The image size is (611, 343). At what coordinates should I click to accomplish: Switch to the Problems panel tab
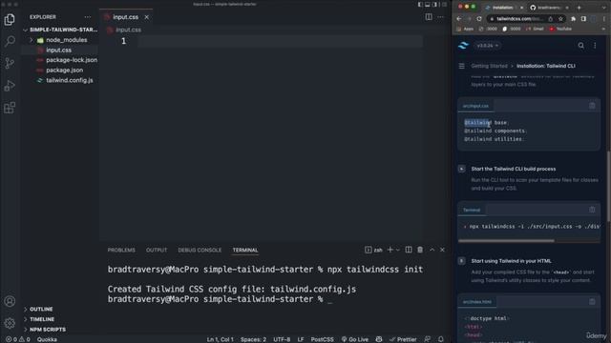pyautogui.click(x=121, y=250)
